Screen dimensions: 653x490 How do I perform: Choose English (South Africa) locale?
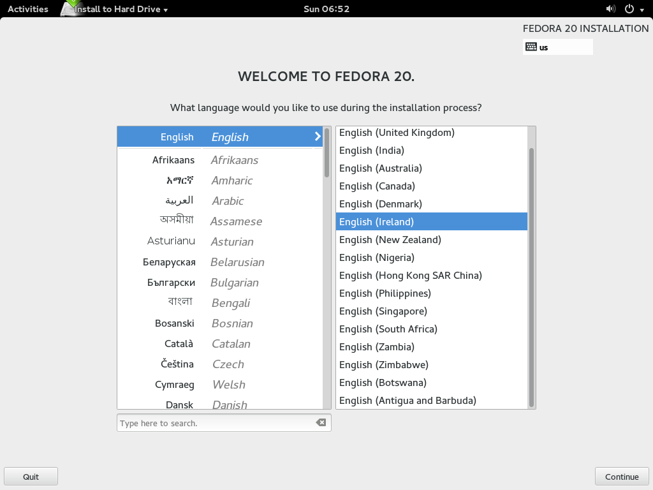click(432, 329)
